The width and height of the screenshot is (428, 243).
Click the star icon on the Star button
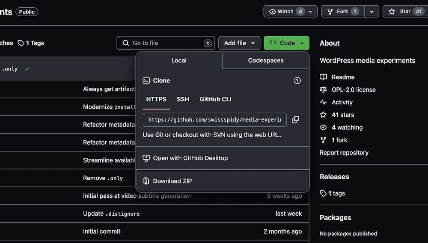tap(392, 12)
